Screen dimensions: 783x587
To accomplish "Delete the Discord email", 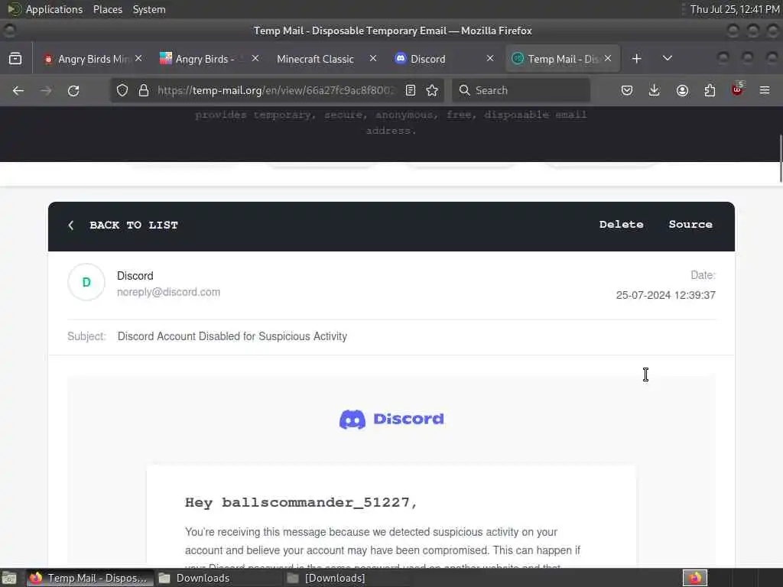I will tap(621, 225).
